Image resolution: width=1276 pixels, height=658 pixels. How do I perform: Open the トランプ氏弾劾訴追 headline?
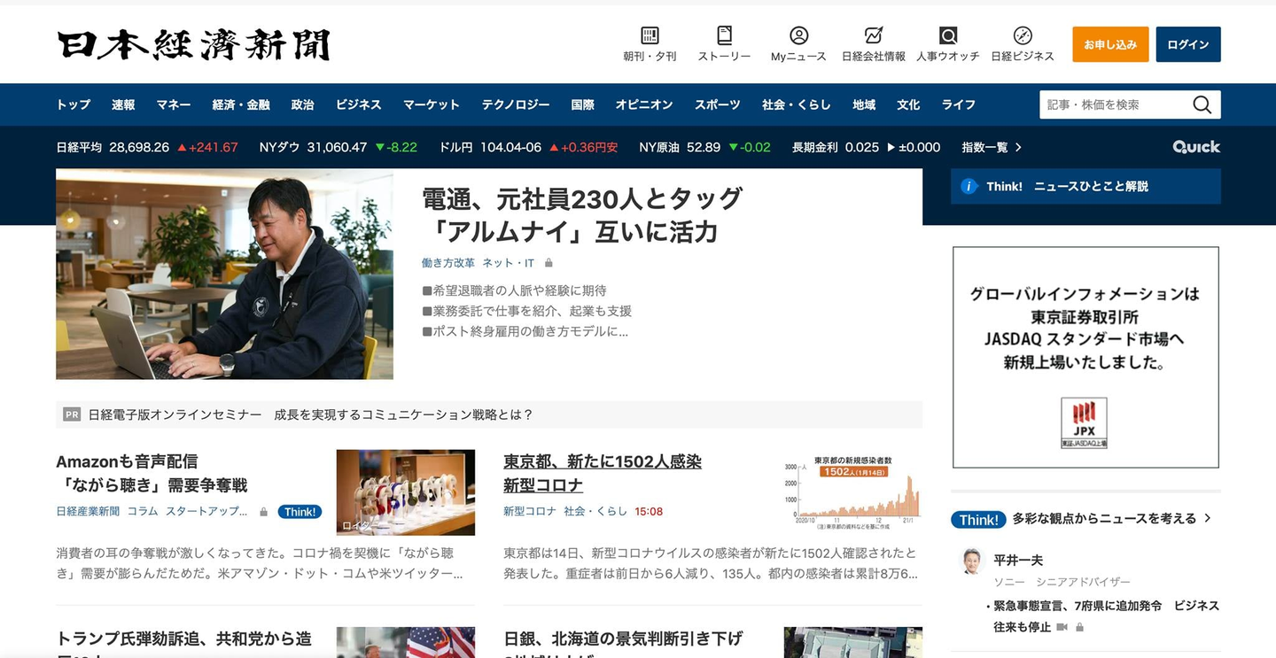(184, 642)
